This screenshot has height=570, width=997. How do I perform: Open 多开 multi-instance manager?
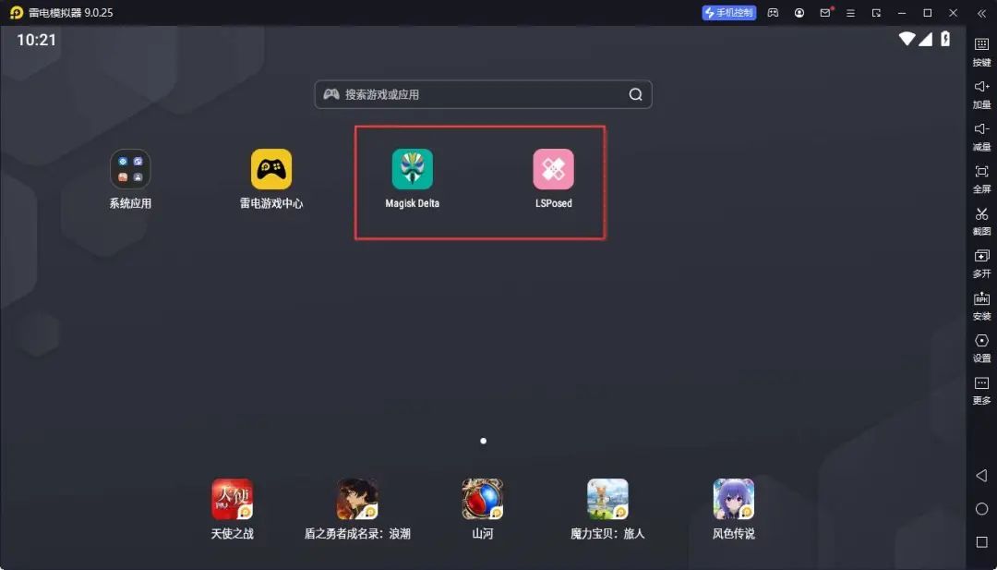coord(981,263)
